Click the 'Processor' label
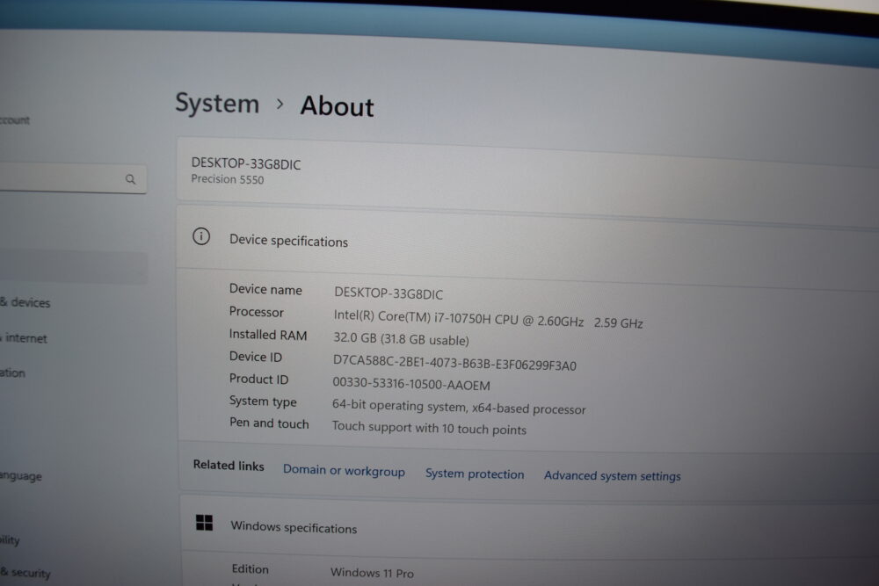The width and height of the screenshot is (879, 586). 256,312
